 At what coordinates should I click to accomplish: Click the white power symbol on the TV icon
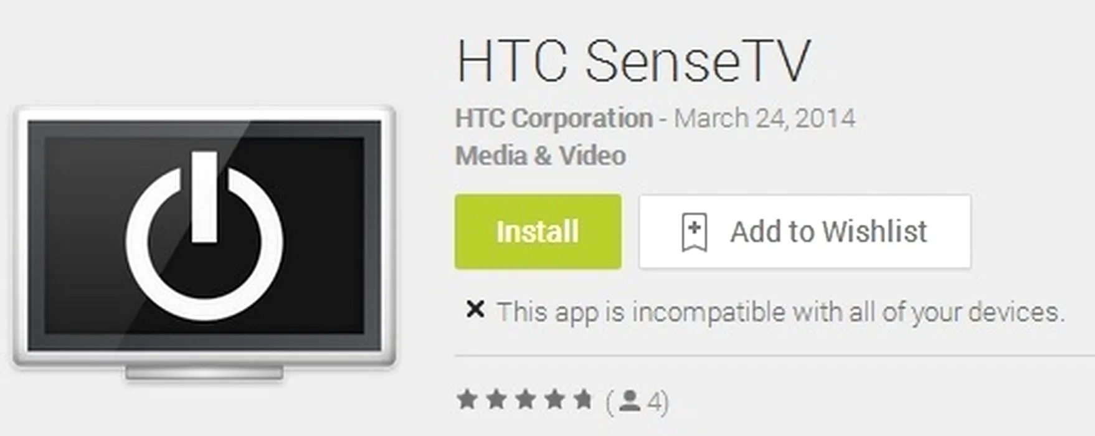pos(204,237)
